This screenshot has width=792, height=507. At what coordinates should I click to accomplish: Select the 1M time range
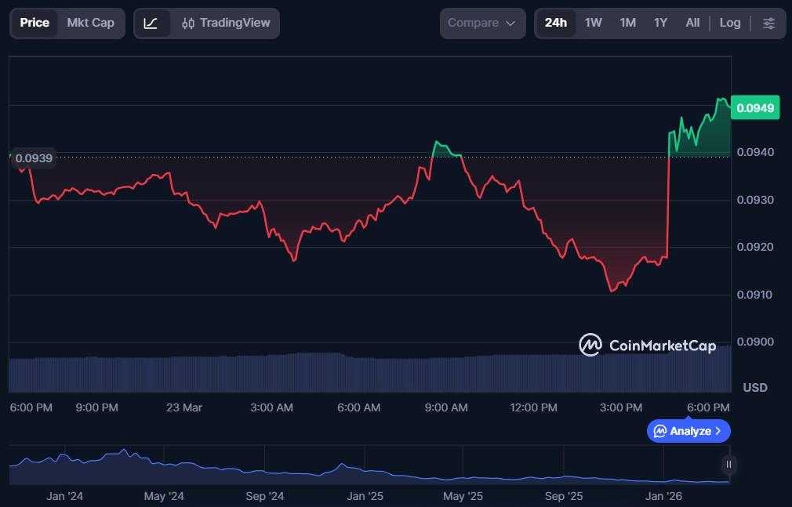(627, 24)
